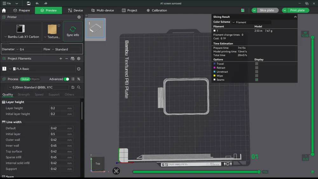This screenshot has width=318, height=179.
Task: Click the compare presets icon
Action: point(79,79)
